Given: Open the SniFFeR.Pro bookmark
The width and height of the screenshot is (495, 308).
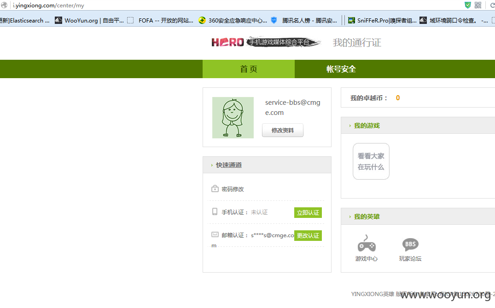Looking at the screenshot, I should coord(382,21).
